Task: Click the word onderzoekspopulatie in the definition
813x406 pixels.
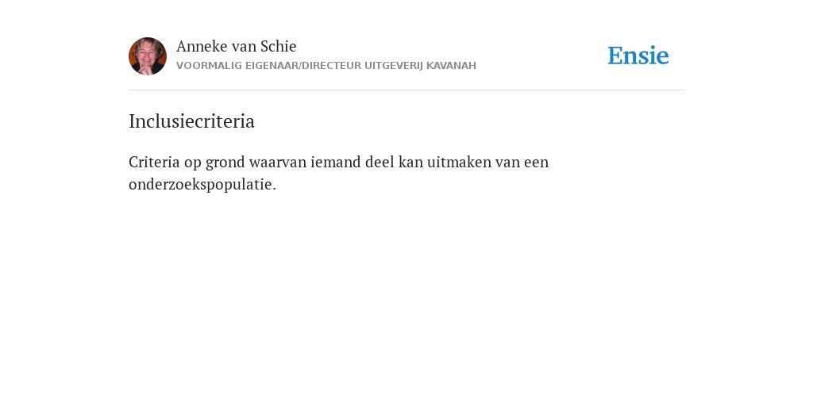Action: coord(202,184)
